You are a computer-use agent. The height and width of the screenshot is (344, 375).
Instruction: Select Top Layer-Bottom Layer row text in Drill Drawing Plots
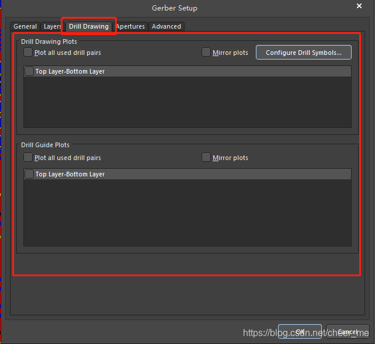[70, 71]
